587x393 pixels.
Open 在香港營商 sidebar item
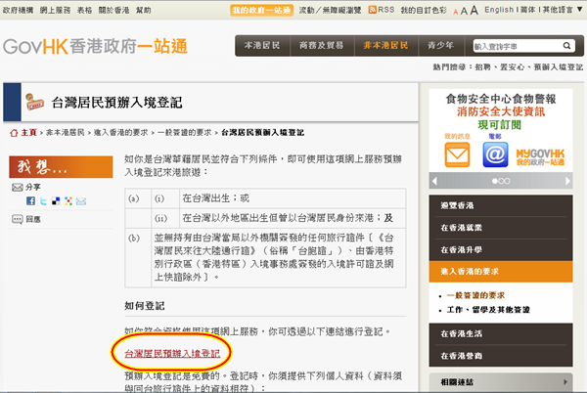501,356
